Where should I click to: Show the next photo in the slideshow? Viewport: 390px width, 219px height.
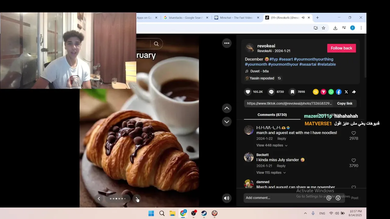pyautogui.click(x=137, y=199)
